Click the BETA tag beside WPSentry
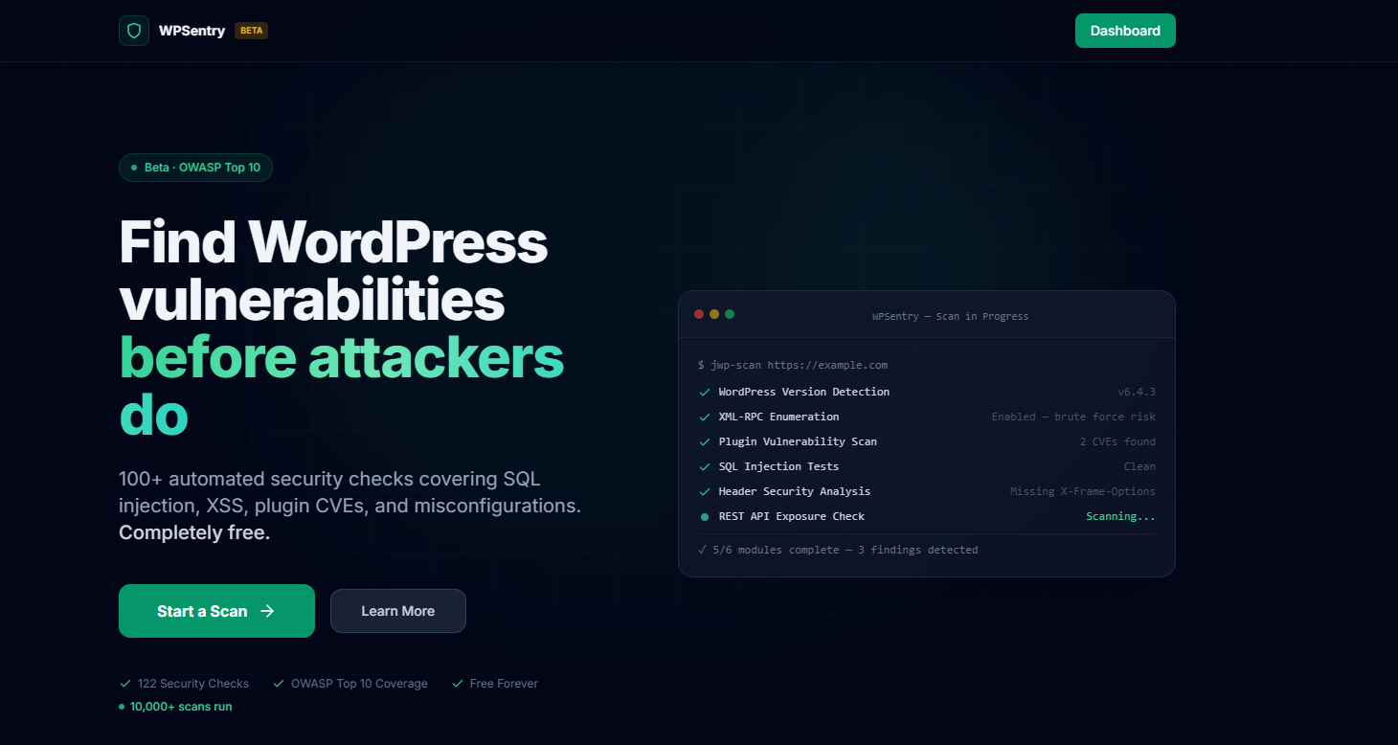The image size is (1398, 745). [251, 30]
